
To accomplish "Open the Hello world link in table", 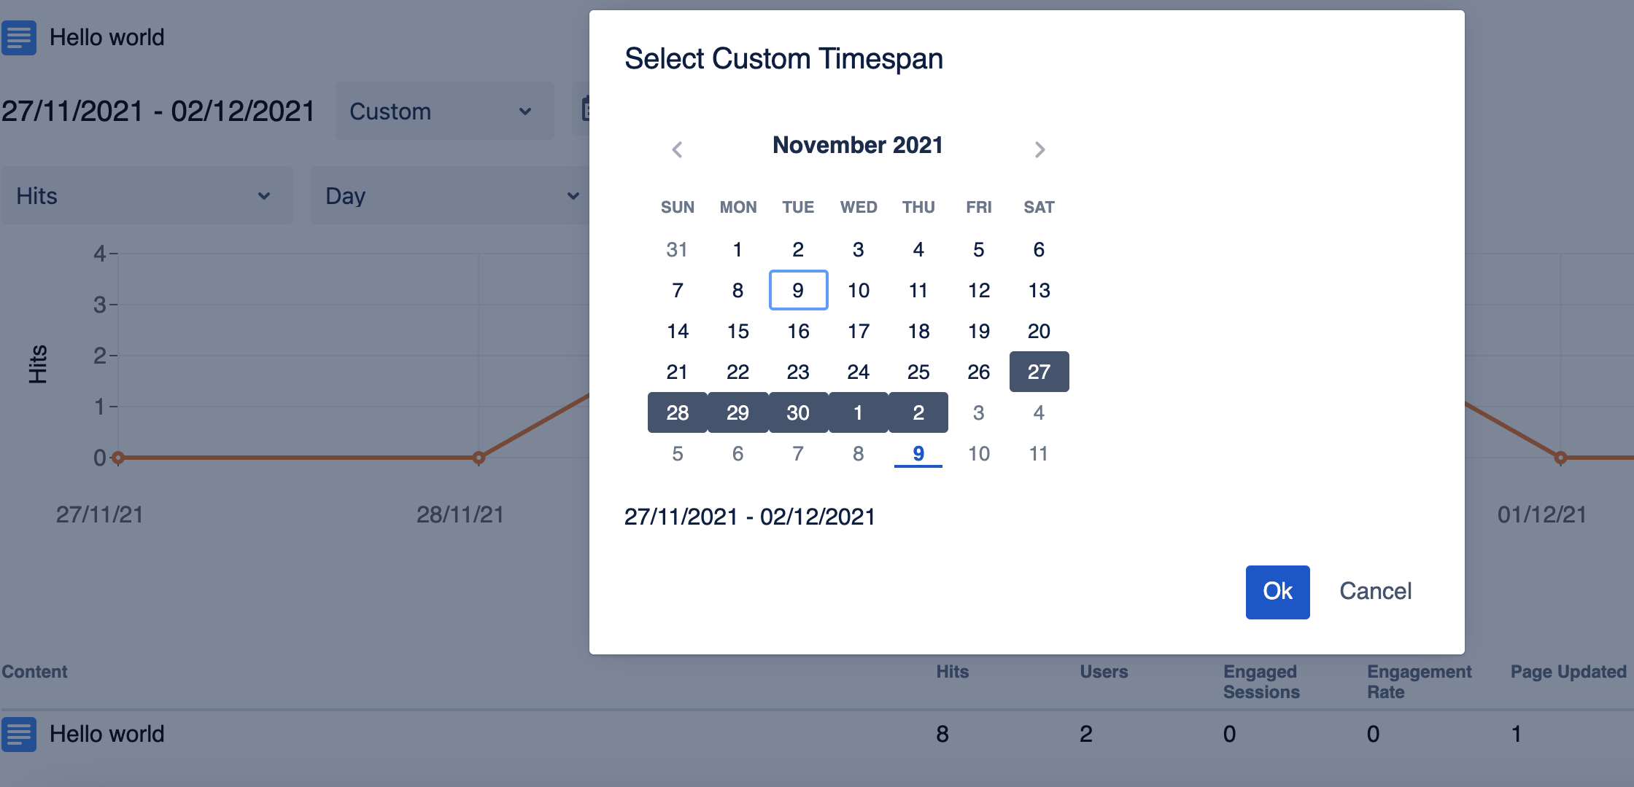I will coord(107,734).
